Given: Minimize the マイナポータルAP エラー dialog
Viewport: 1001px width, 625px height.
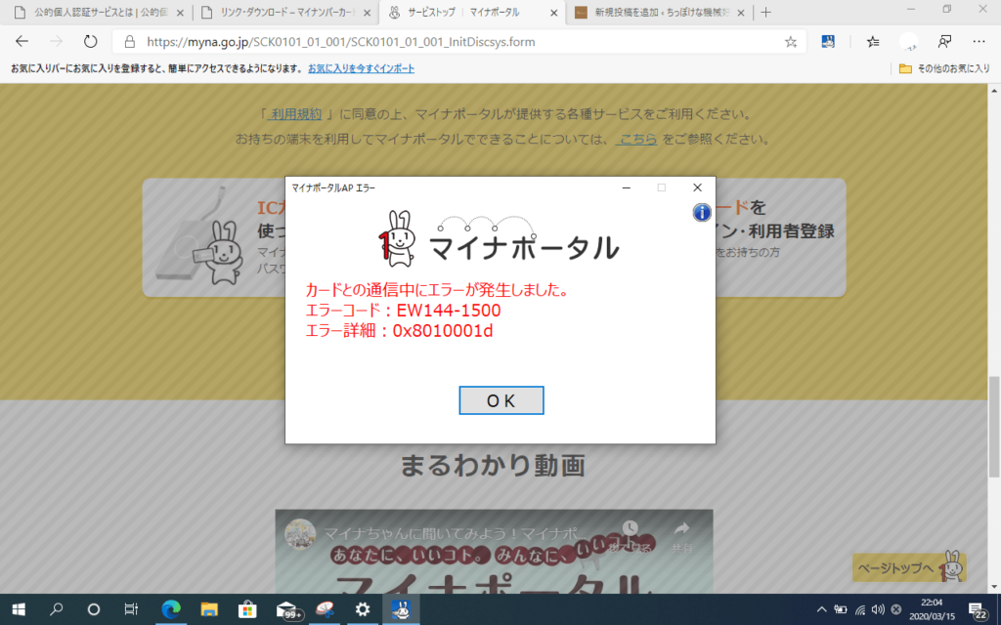Looking at the screenshot, I should click(627, 187).
